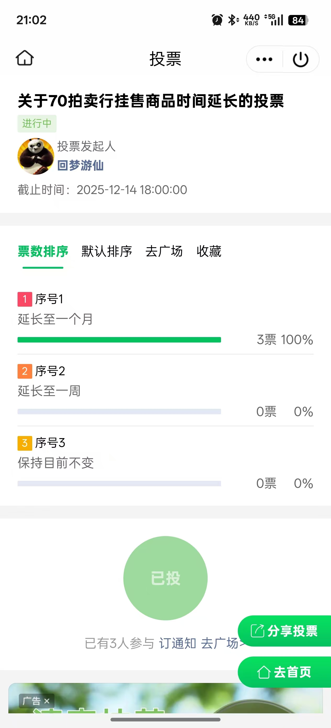Switch to 默认排序 tab
Viewport: 331px width, 728px height.
tap(107, 251)
